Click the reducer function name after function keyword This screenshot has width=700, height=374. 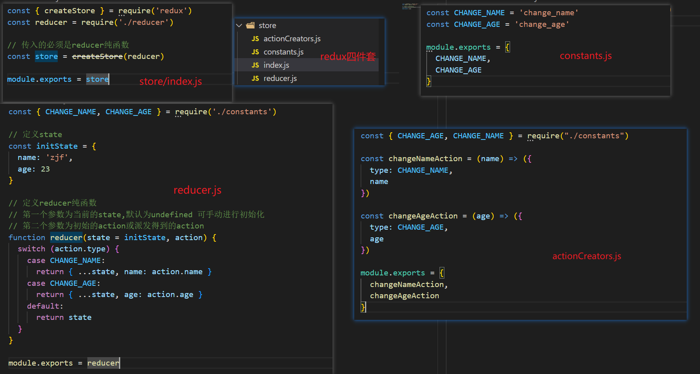tap(66, 238)
